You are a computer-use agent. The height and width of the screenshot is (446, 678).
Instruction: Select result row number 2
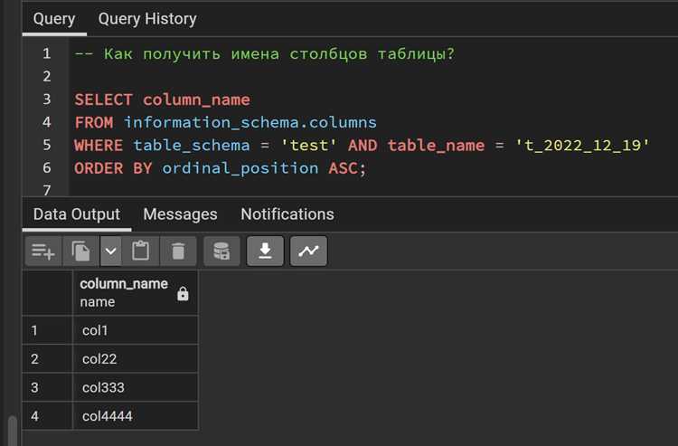pos(48,359)
